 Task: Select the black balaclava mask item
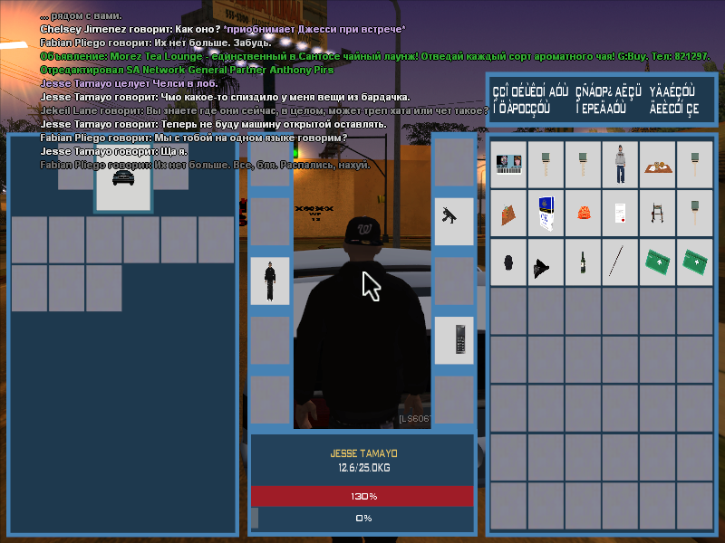pyautogui.click(x=508, y=262)
